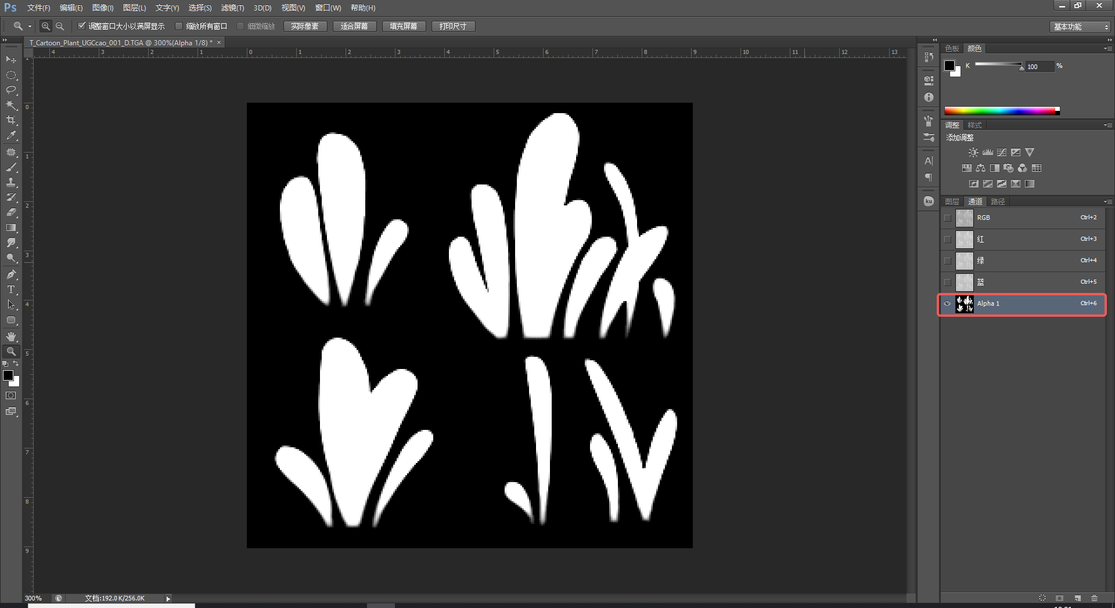Image resolution: width=1115 pixels, height=608 pixels.
Task: Add a Color Balance adjustment
Action: coord(980,168)
